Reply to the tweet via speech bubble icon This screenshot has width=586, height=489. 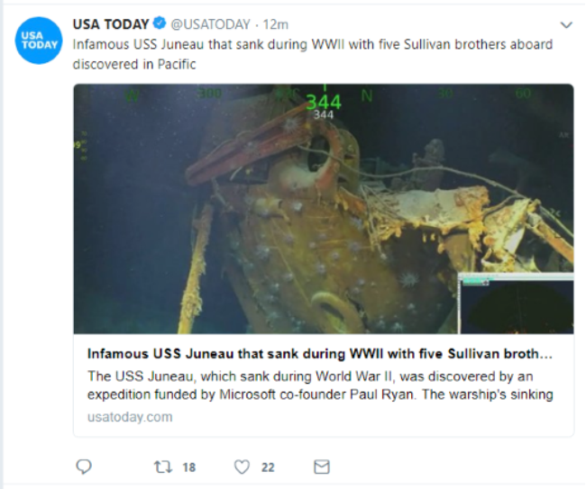(84, 466)
